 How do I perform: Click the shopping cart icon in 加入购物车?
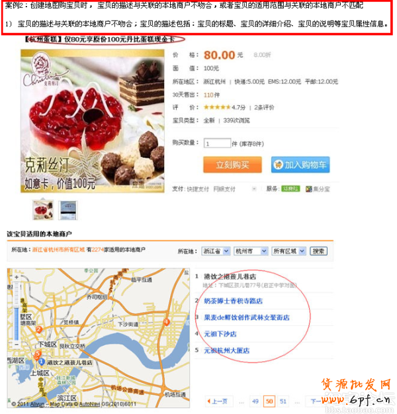coord(278,165)
